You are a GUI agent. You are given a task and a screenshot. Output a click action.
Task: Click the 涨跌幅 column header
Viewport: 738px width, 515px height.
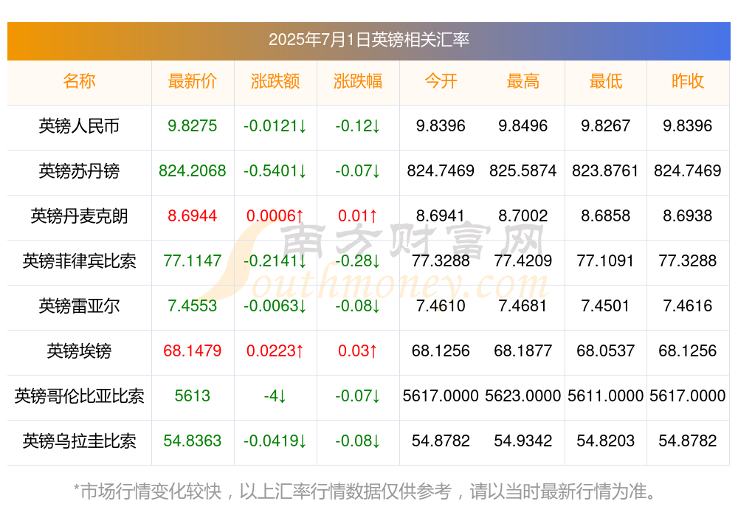tap(358, 81)
